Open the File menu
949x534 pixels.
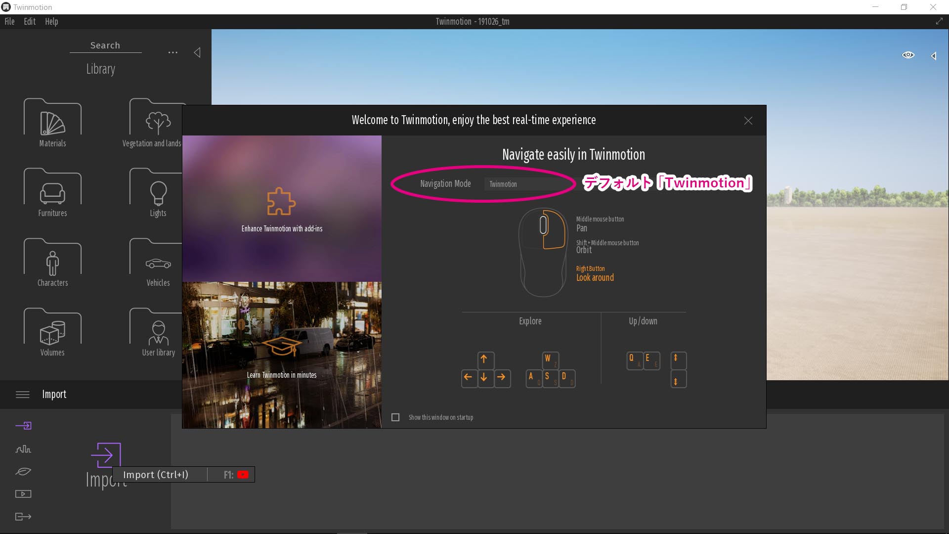tap(9, 21)
